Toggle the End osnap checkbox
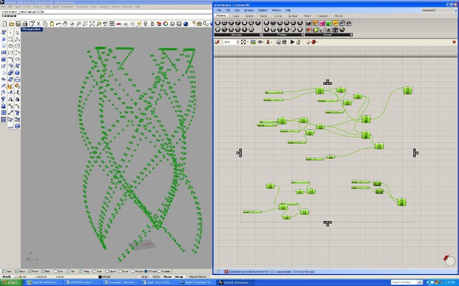This screenshot has width=459, height=286. pos(4,272)
